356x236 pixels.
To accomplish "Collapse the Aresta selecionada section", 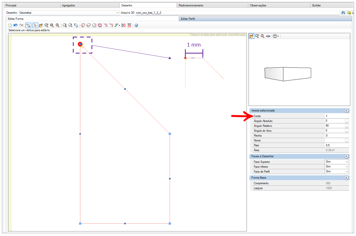I will tap(346, 111).
